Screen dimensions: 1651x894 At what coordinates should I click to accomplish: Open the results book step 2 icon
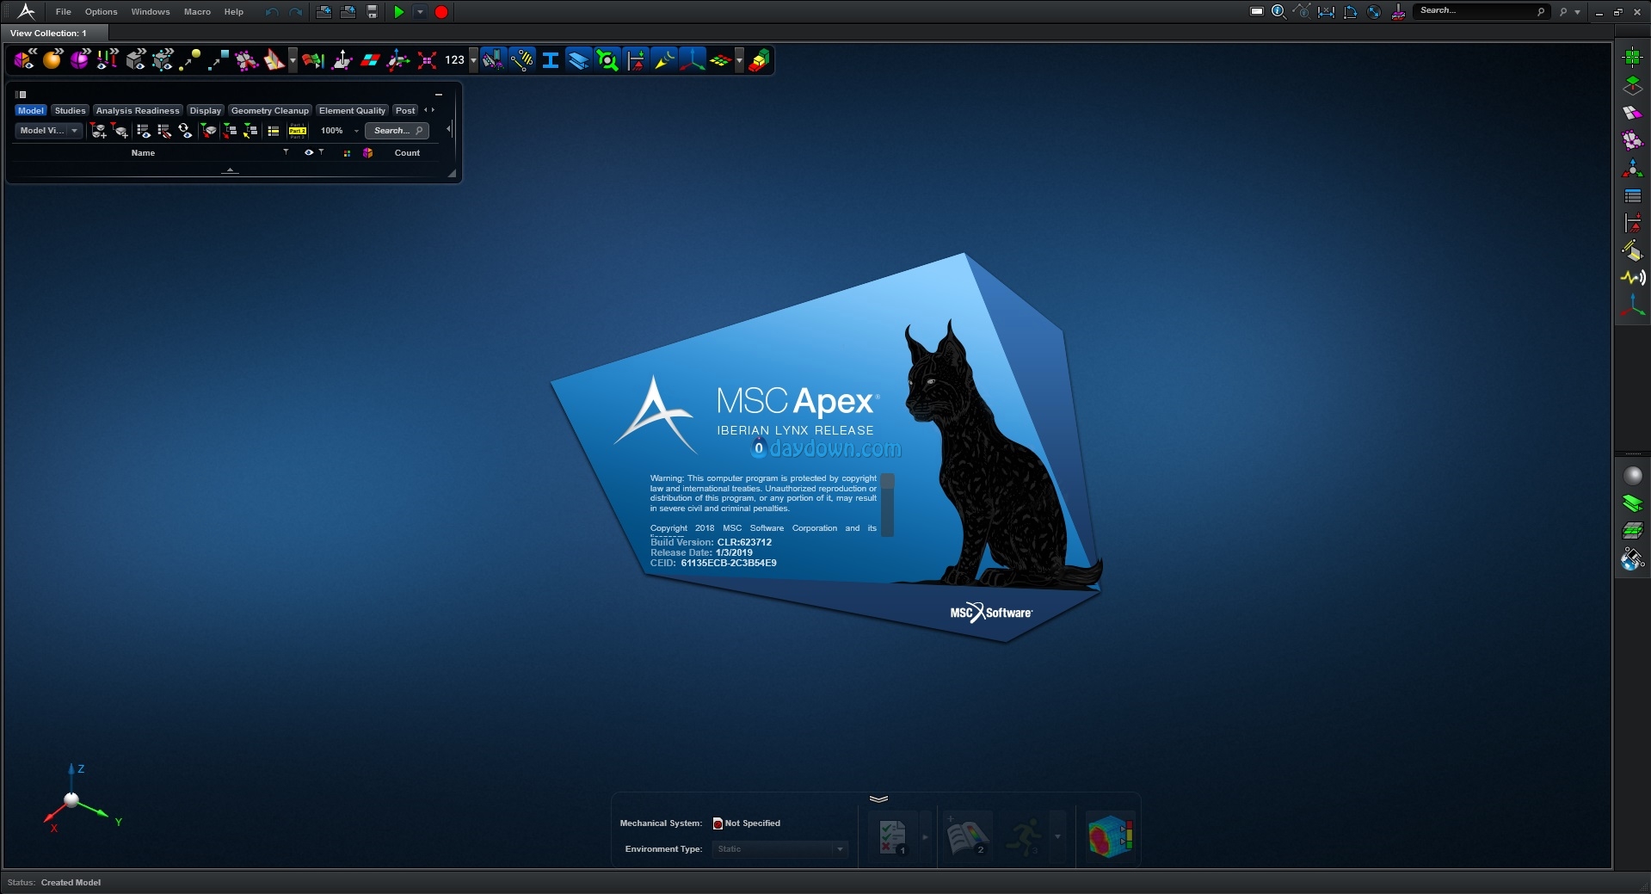(x=966, y=836)
